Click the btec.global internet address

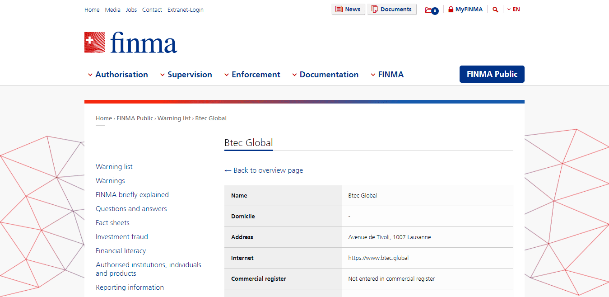(378, 258)
